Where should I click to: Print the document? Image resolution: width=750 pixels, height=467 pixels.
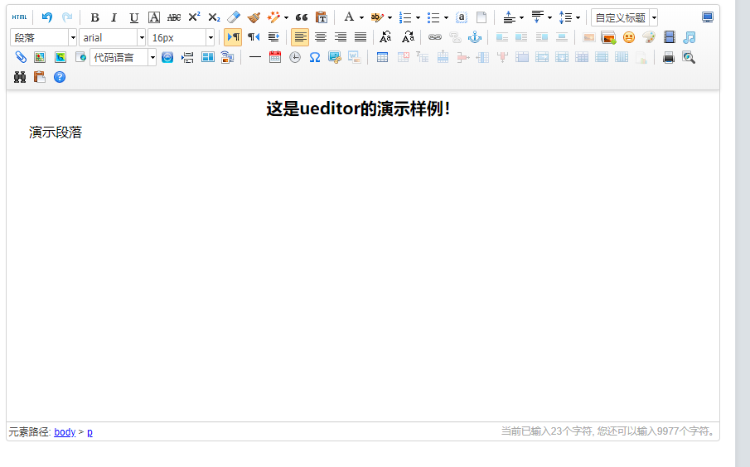point(669,58)
